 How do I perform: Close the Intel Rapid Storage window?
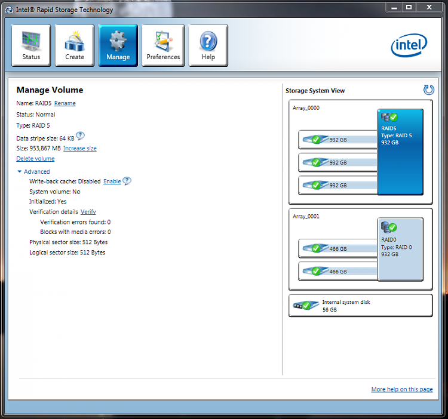[429, 7]
